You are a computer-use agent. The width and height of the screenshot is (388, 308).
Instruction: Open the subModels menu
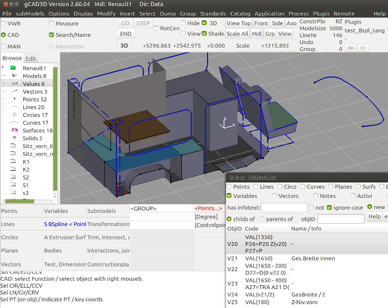[30, 14]
